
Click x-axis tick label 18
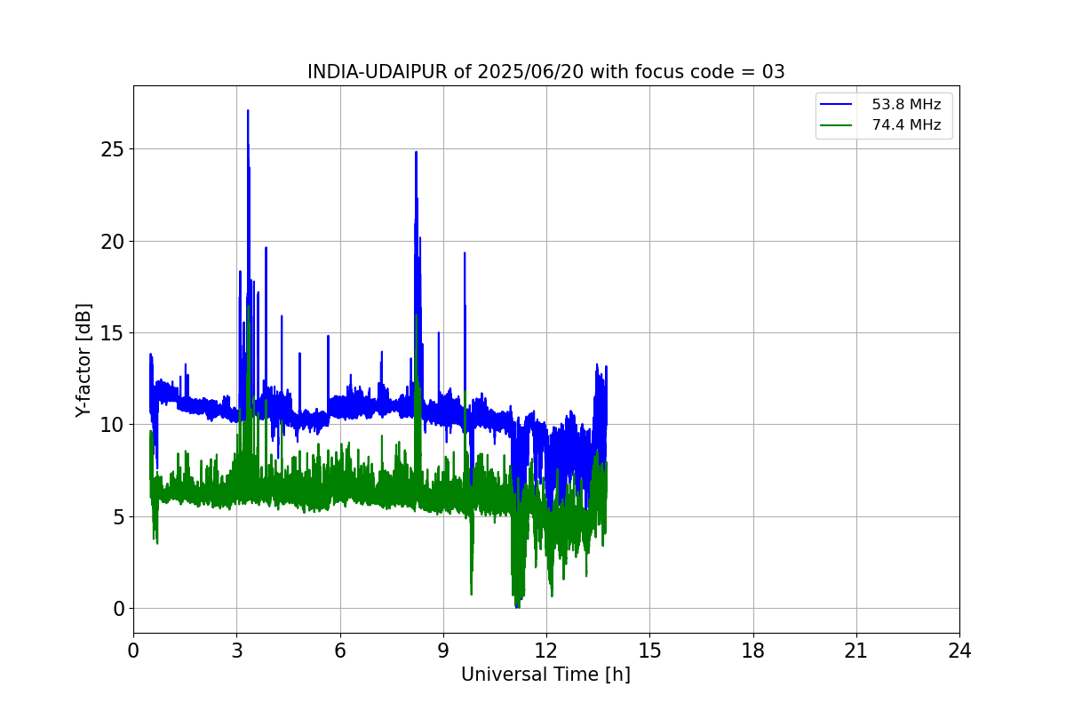coord(753,651)
